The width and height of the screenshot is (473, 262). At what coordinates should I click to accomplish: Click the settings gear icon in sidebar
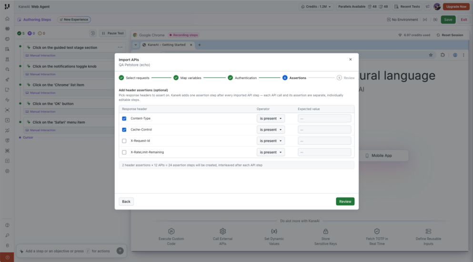[x=7, y=171]
